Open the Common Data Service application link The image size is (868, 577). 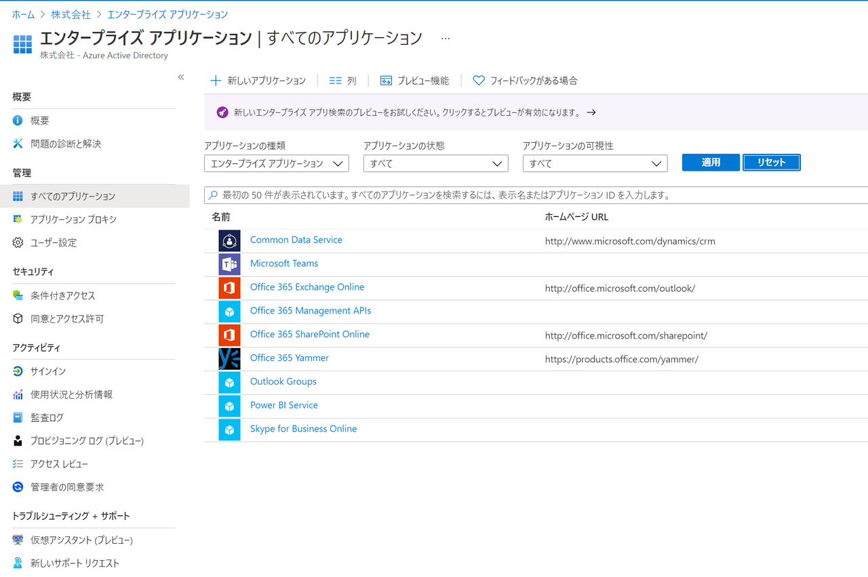pyautogui.click(x=296, y=240)
